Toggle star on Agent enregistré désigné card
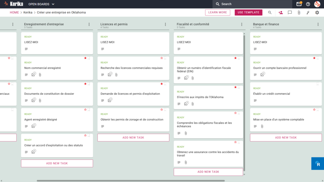 (x=85, y=110)
